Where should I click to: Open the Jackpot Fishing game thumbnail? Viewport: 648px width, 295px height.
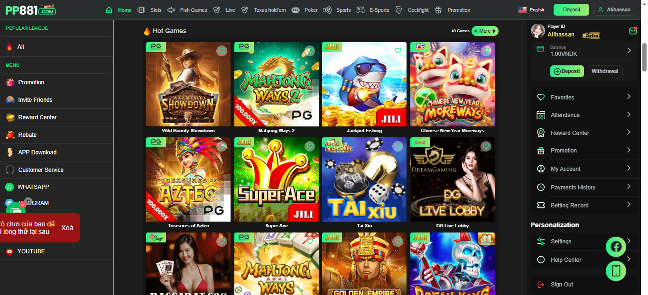[364, 84]
